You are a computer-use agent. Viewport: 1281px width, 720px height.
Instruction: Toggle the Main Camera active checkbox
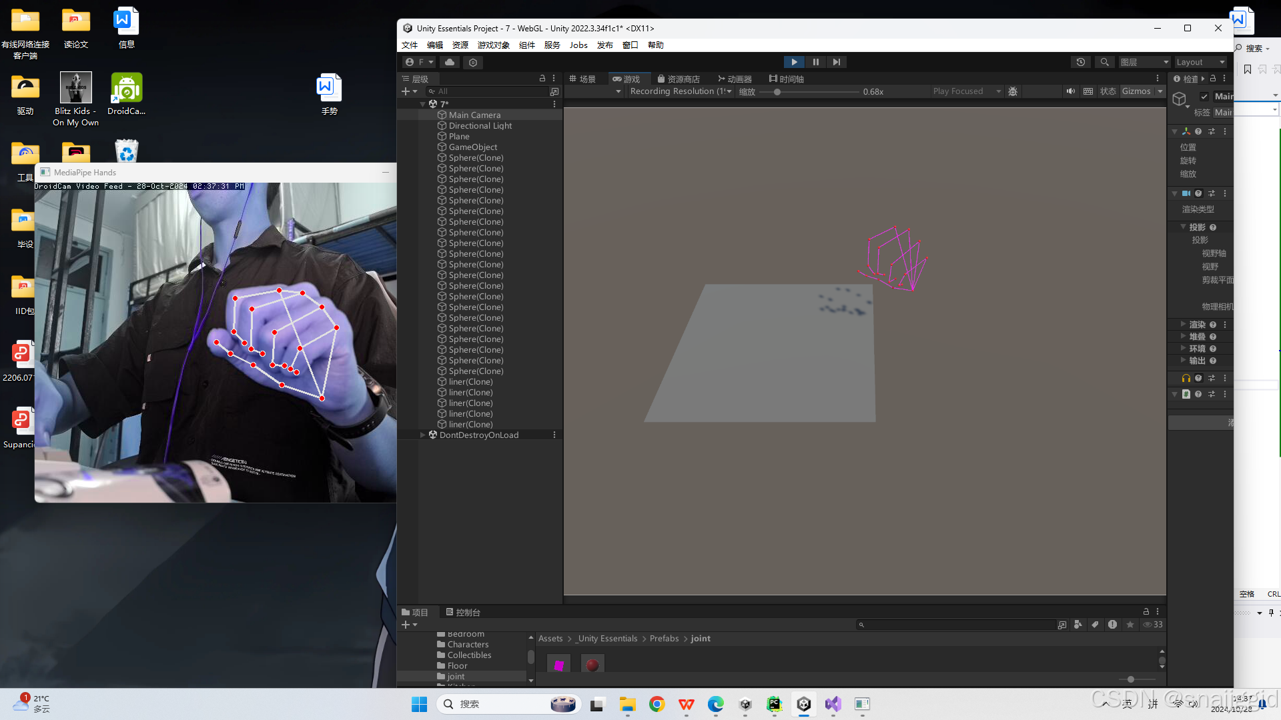point(1204,97)
